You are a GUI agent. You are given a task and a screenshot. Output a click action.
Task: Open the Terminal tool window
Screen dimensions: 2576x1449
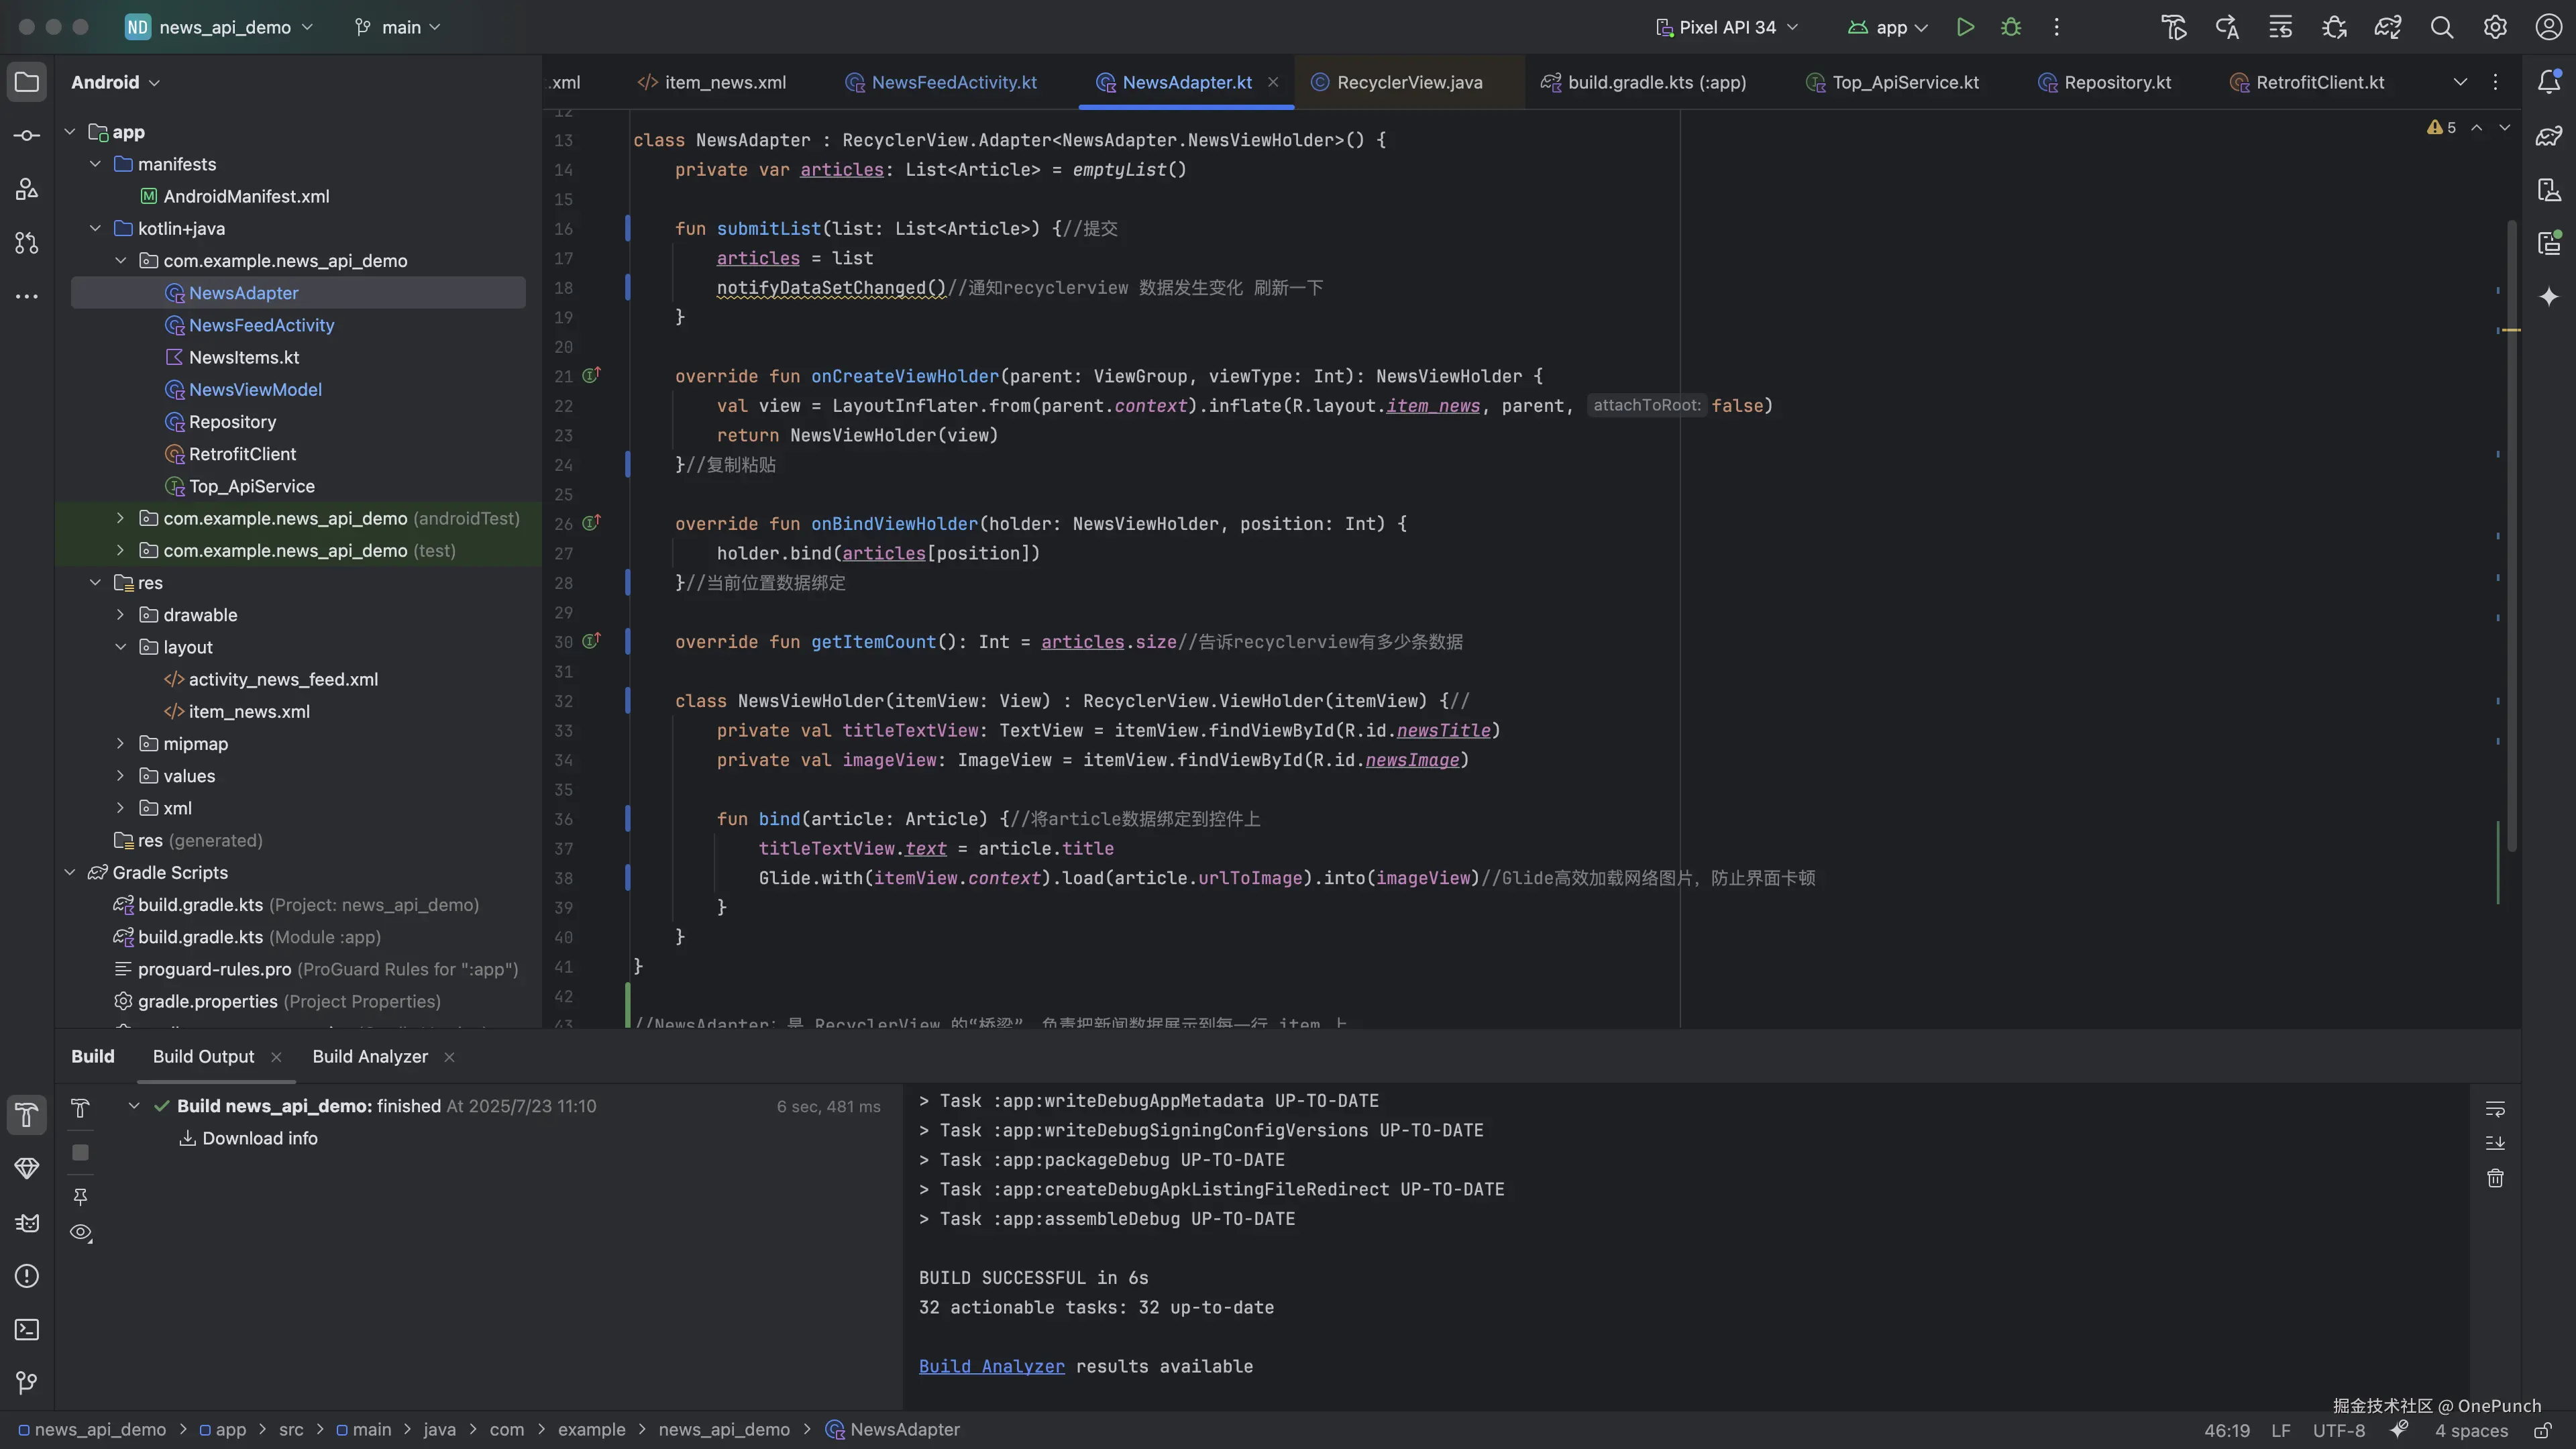point(27,1330)
